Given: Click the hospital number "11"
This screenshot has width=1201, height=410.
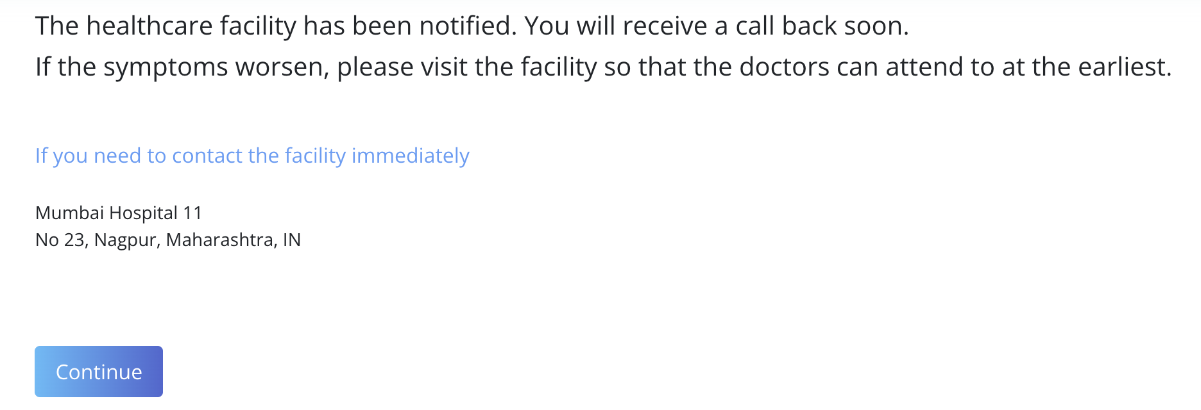Looking at the screenshot, I should click(x=192, y=213).
